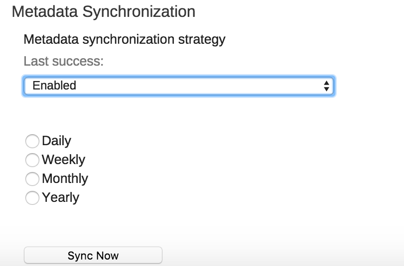
Task: Select the Weekly radio button
Action: (32, 160)
